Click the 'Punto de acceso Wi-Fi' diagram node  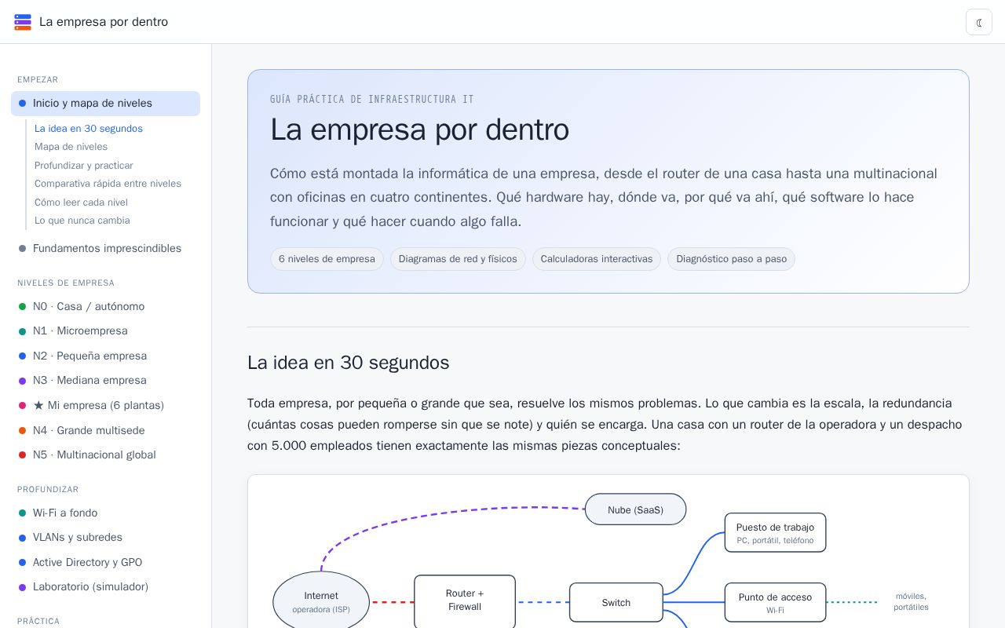click(775, 603)
